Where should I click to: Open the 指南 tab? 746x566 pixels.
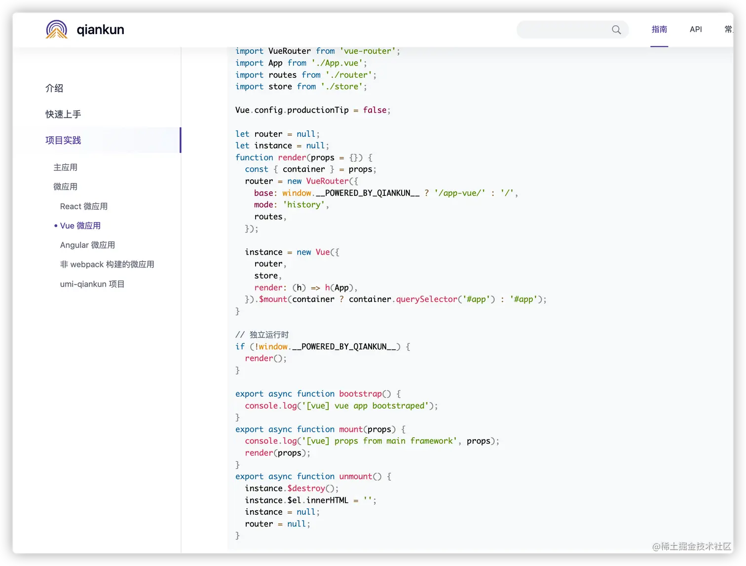(659, 30)
